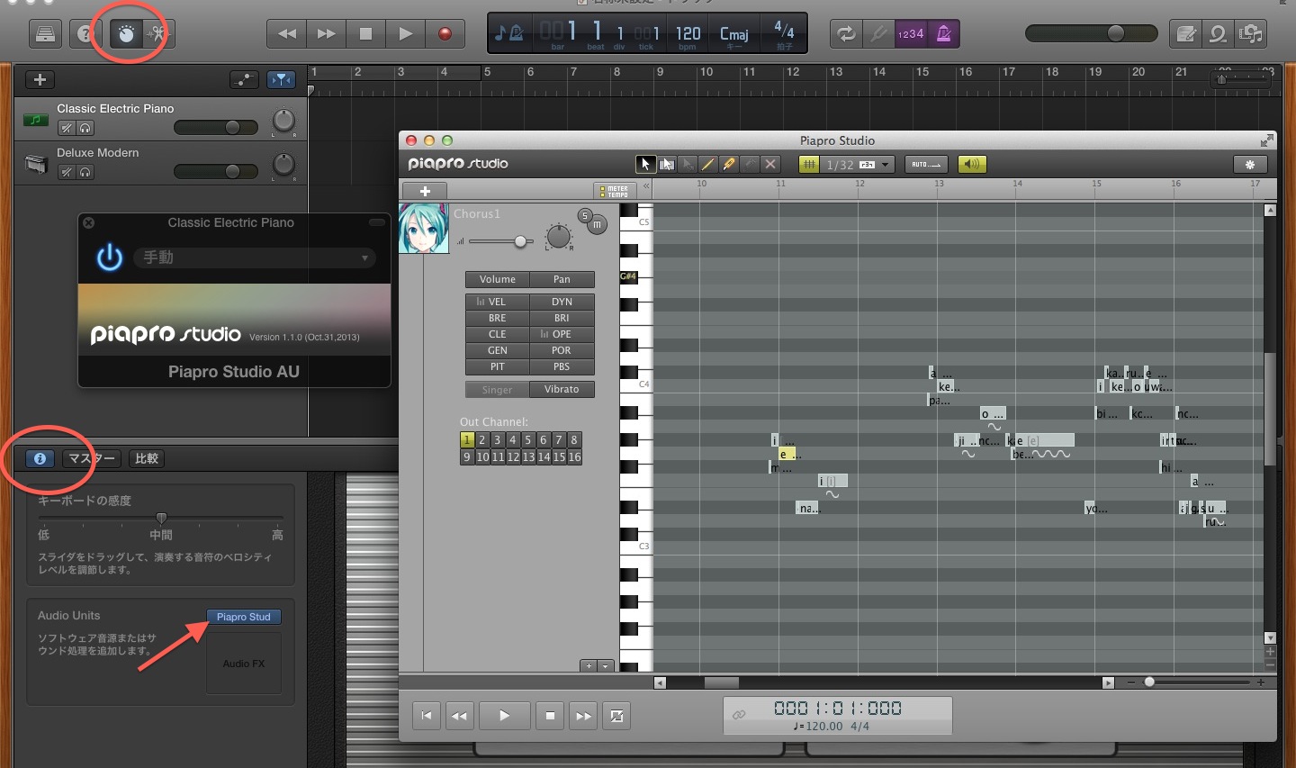Viewport: 1296px width, 768px height.
Task: Toggle the track automation button
Action: pyautogui.click(x=245, y=80)
